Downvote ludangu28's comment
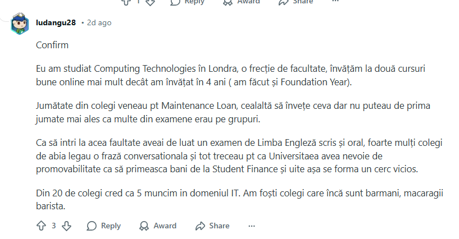Screen dimensions: 459x239 [x=66, y=226]
